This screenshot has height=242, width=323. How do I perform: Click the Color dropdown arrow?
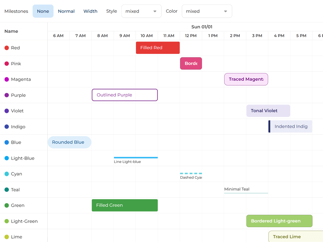(226, 11)
